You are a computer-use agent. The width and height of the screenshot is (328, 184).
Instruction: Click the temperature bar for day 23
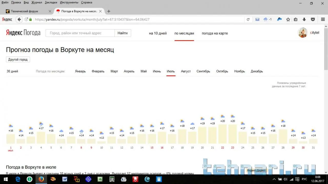[233, 134]
